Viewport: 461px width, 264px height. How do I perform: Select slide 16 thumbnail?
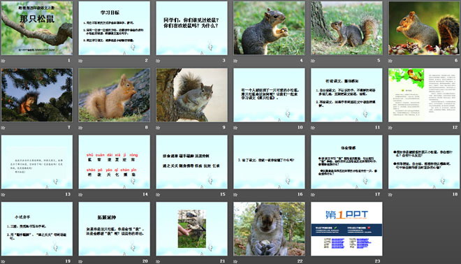269,162
